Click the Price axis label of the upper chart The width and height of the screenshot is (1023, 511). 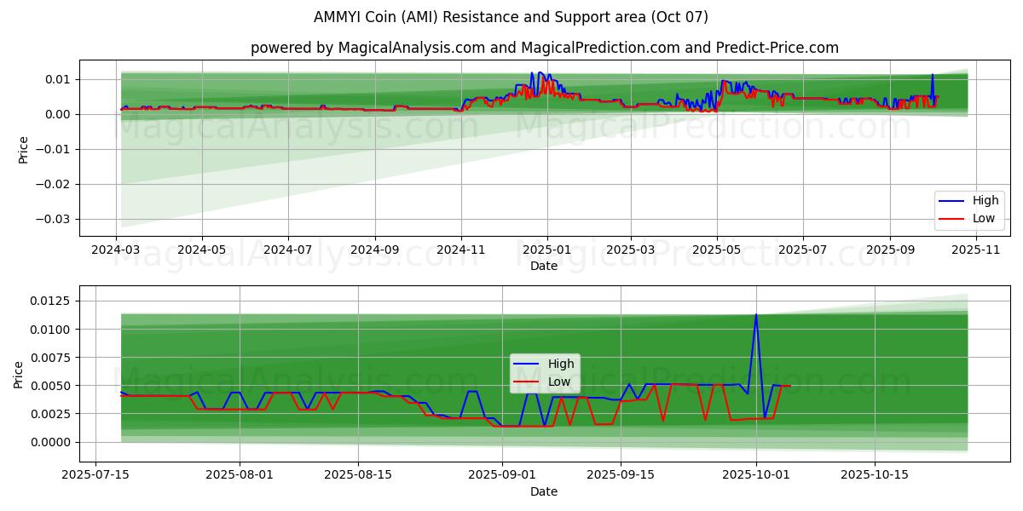23,149
